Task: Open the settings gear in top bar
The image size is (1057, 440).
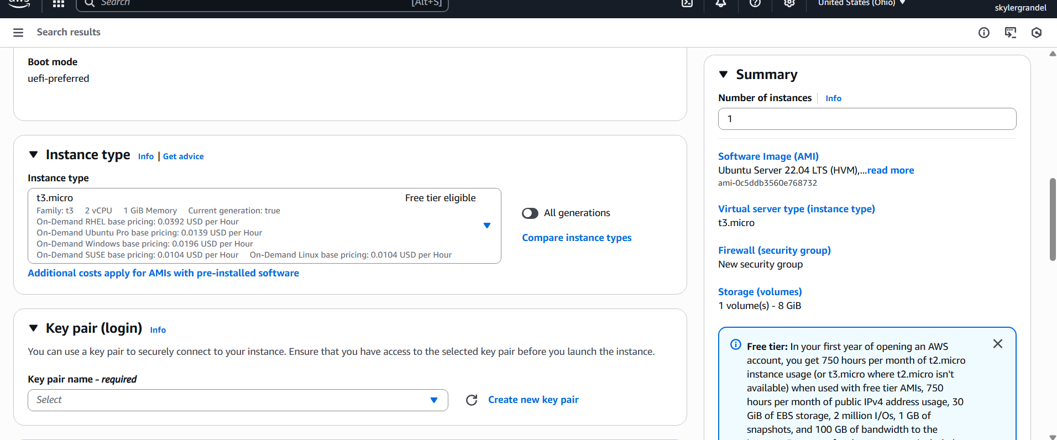Action: point(789,4)
